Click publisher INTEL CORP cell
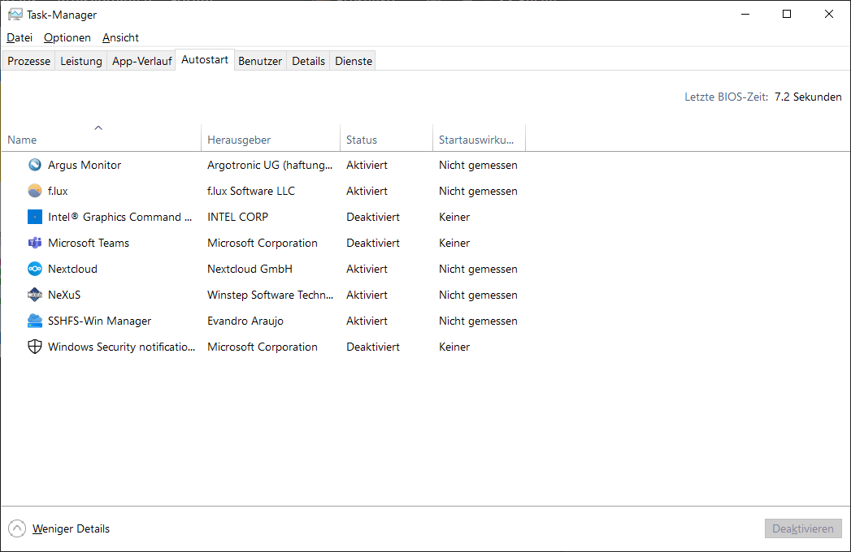This screenshot has height=552, width=851. tap(237, 217)
